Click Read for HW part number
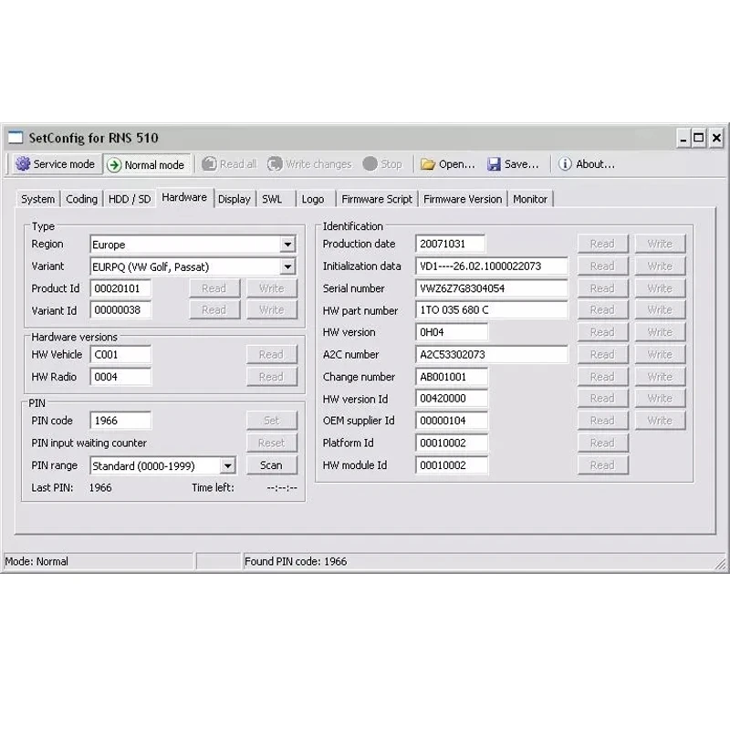Screen dimensions: 730x730 point(602,310)
